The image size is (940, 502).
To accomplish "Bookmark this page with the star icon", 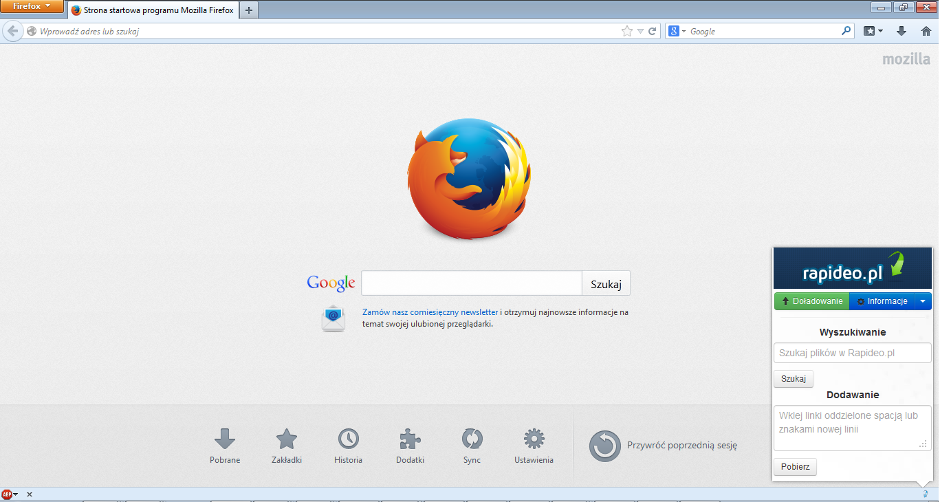I will click(x=626, y=31).
